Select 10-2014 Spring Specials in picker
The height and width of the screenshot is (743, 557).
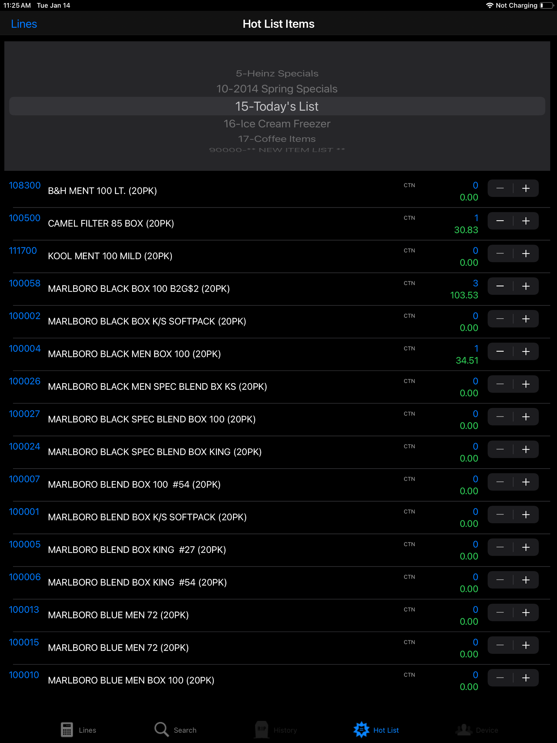pos(277,89)
